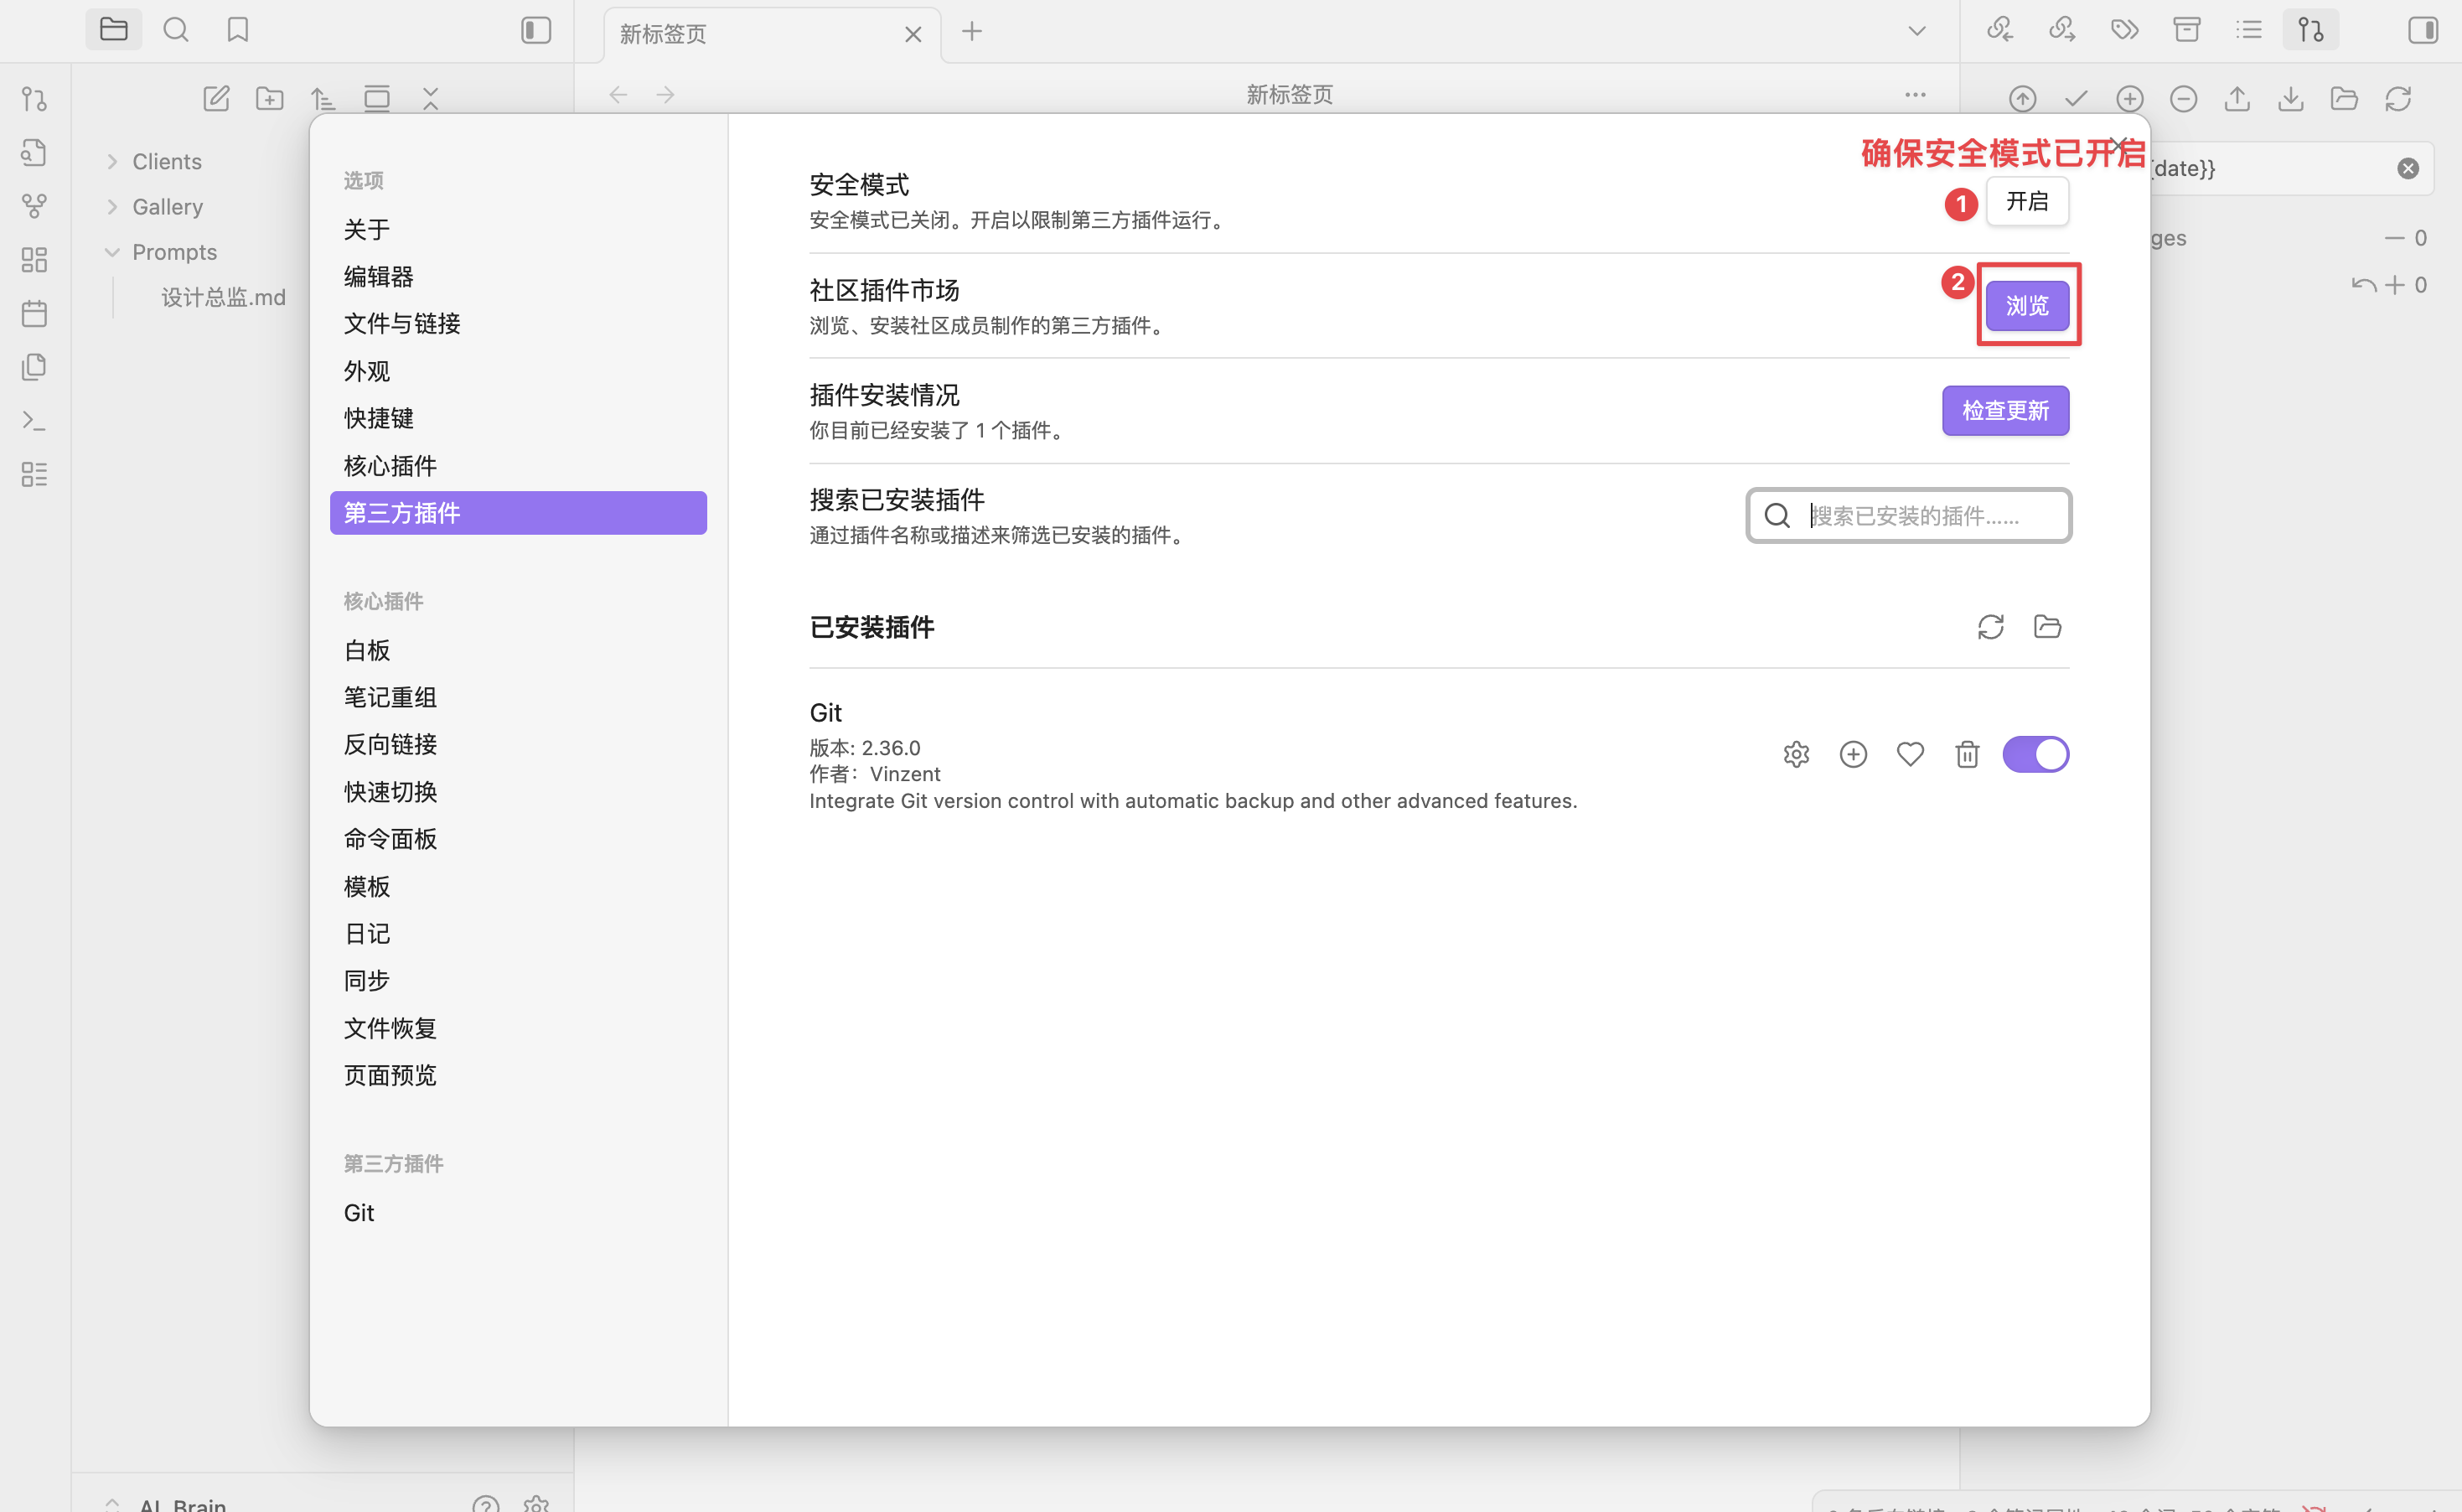Screen dimensions: 2462x1512
Task: Open plugins folder icon
Action: coord(2047,627)
